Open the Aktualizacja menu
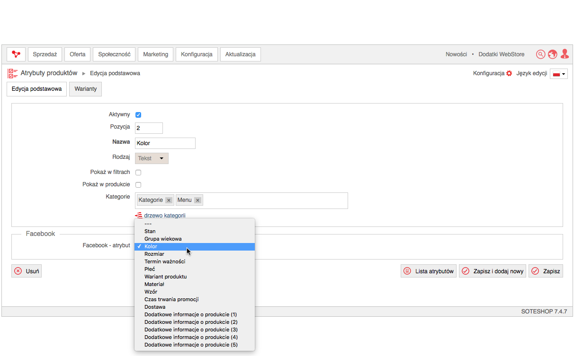The width and height of the screenshot is (574, 356). (241, 54)
